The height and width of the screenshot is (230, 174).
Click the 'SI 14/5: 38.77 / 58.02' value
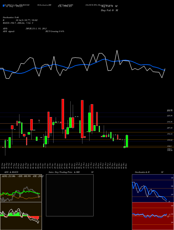[27, 20]
